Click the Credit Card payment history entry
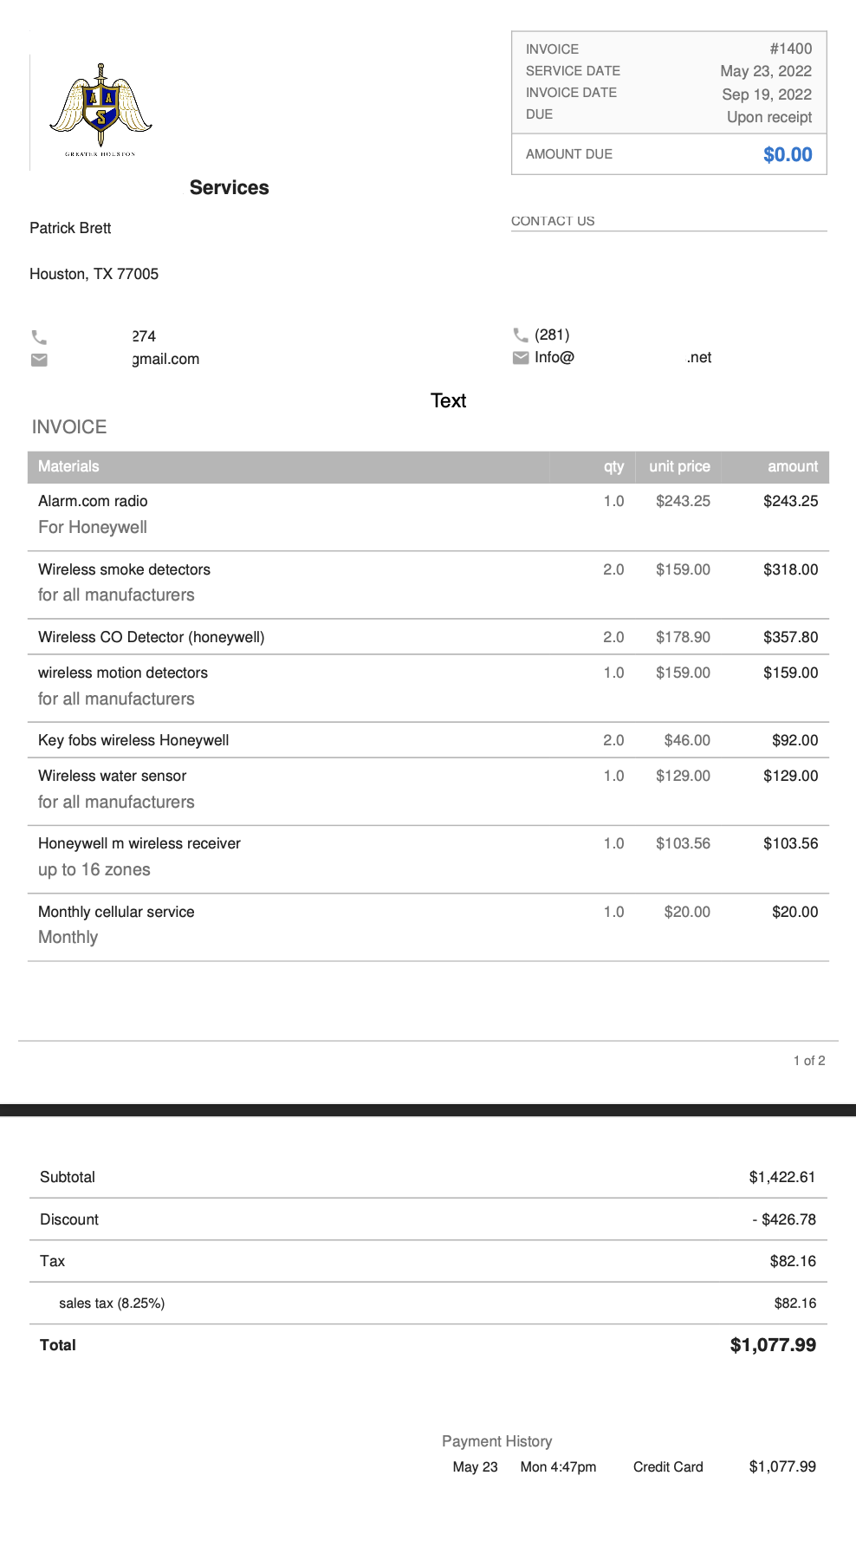856x1560 pixels. pyautogui.click(x=668, y=1466)
